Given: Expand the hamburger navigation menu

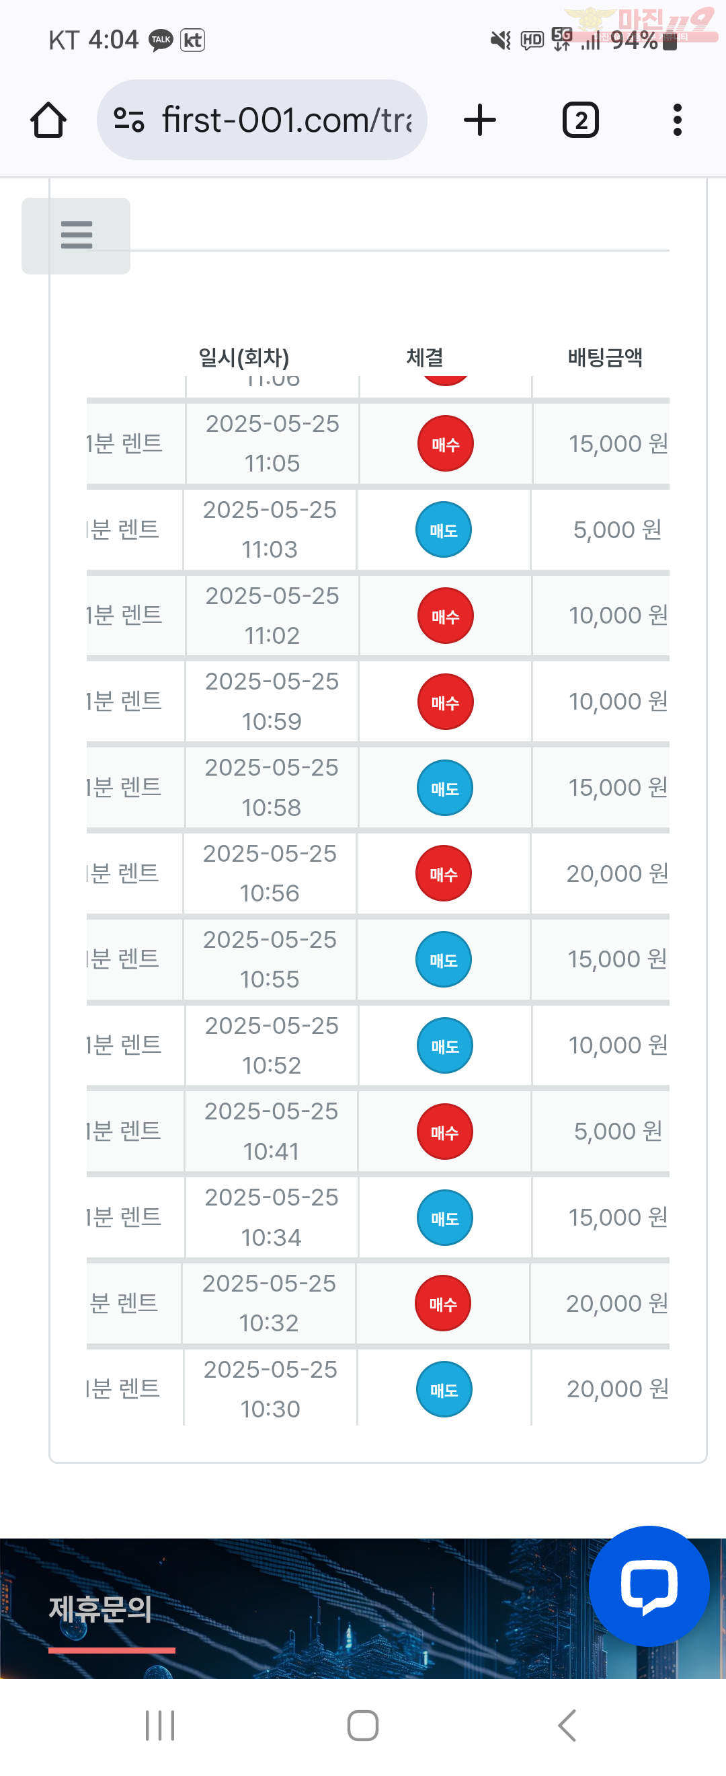Looking at the screenshot, I should click(76, 235).
